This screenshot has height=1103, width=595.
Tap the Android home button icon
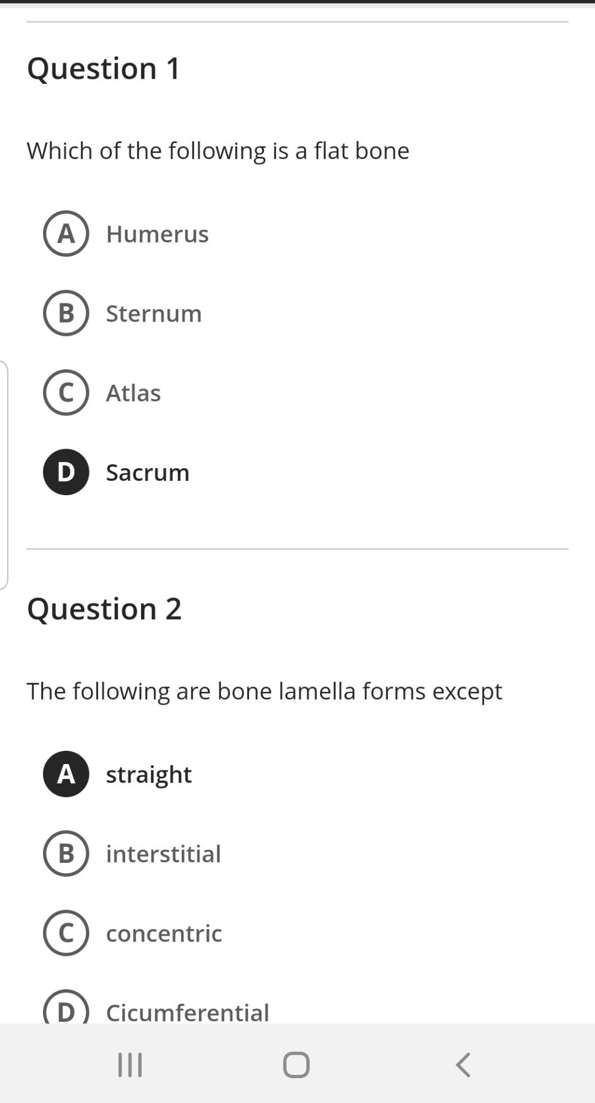[x=297, y=1065]
